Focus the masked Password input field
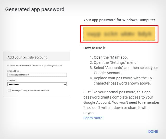Image resolution: width=166 pixels, height=139 pixels. tap(37, 84)
